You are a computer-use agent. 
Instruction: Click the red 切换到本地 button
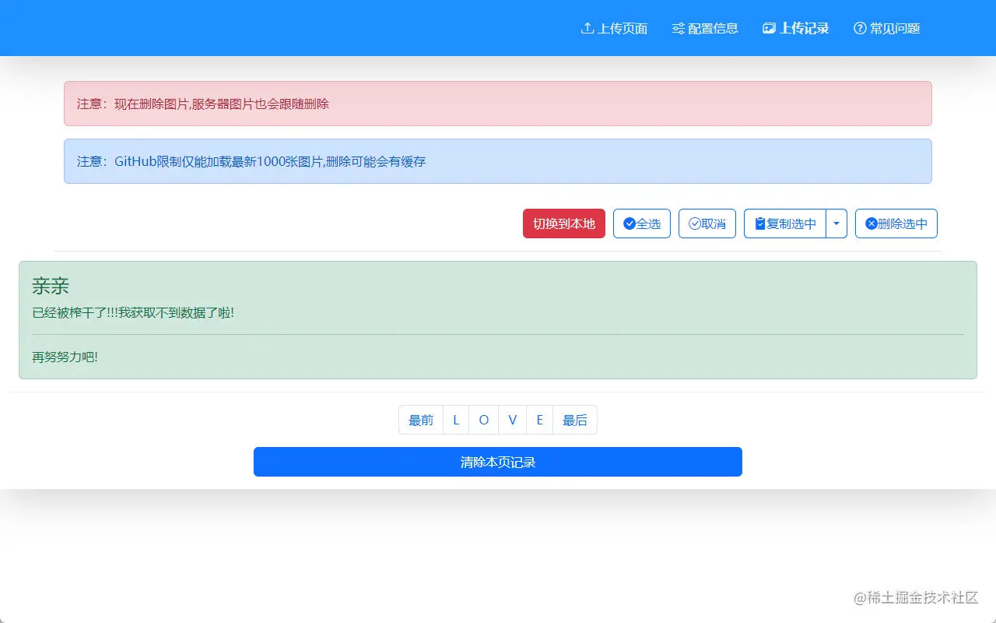[563, 224]
